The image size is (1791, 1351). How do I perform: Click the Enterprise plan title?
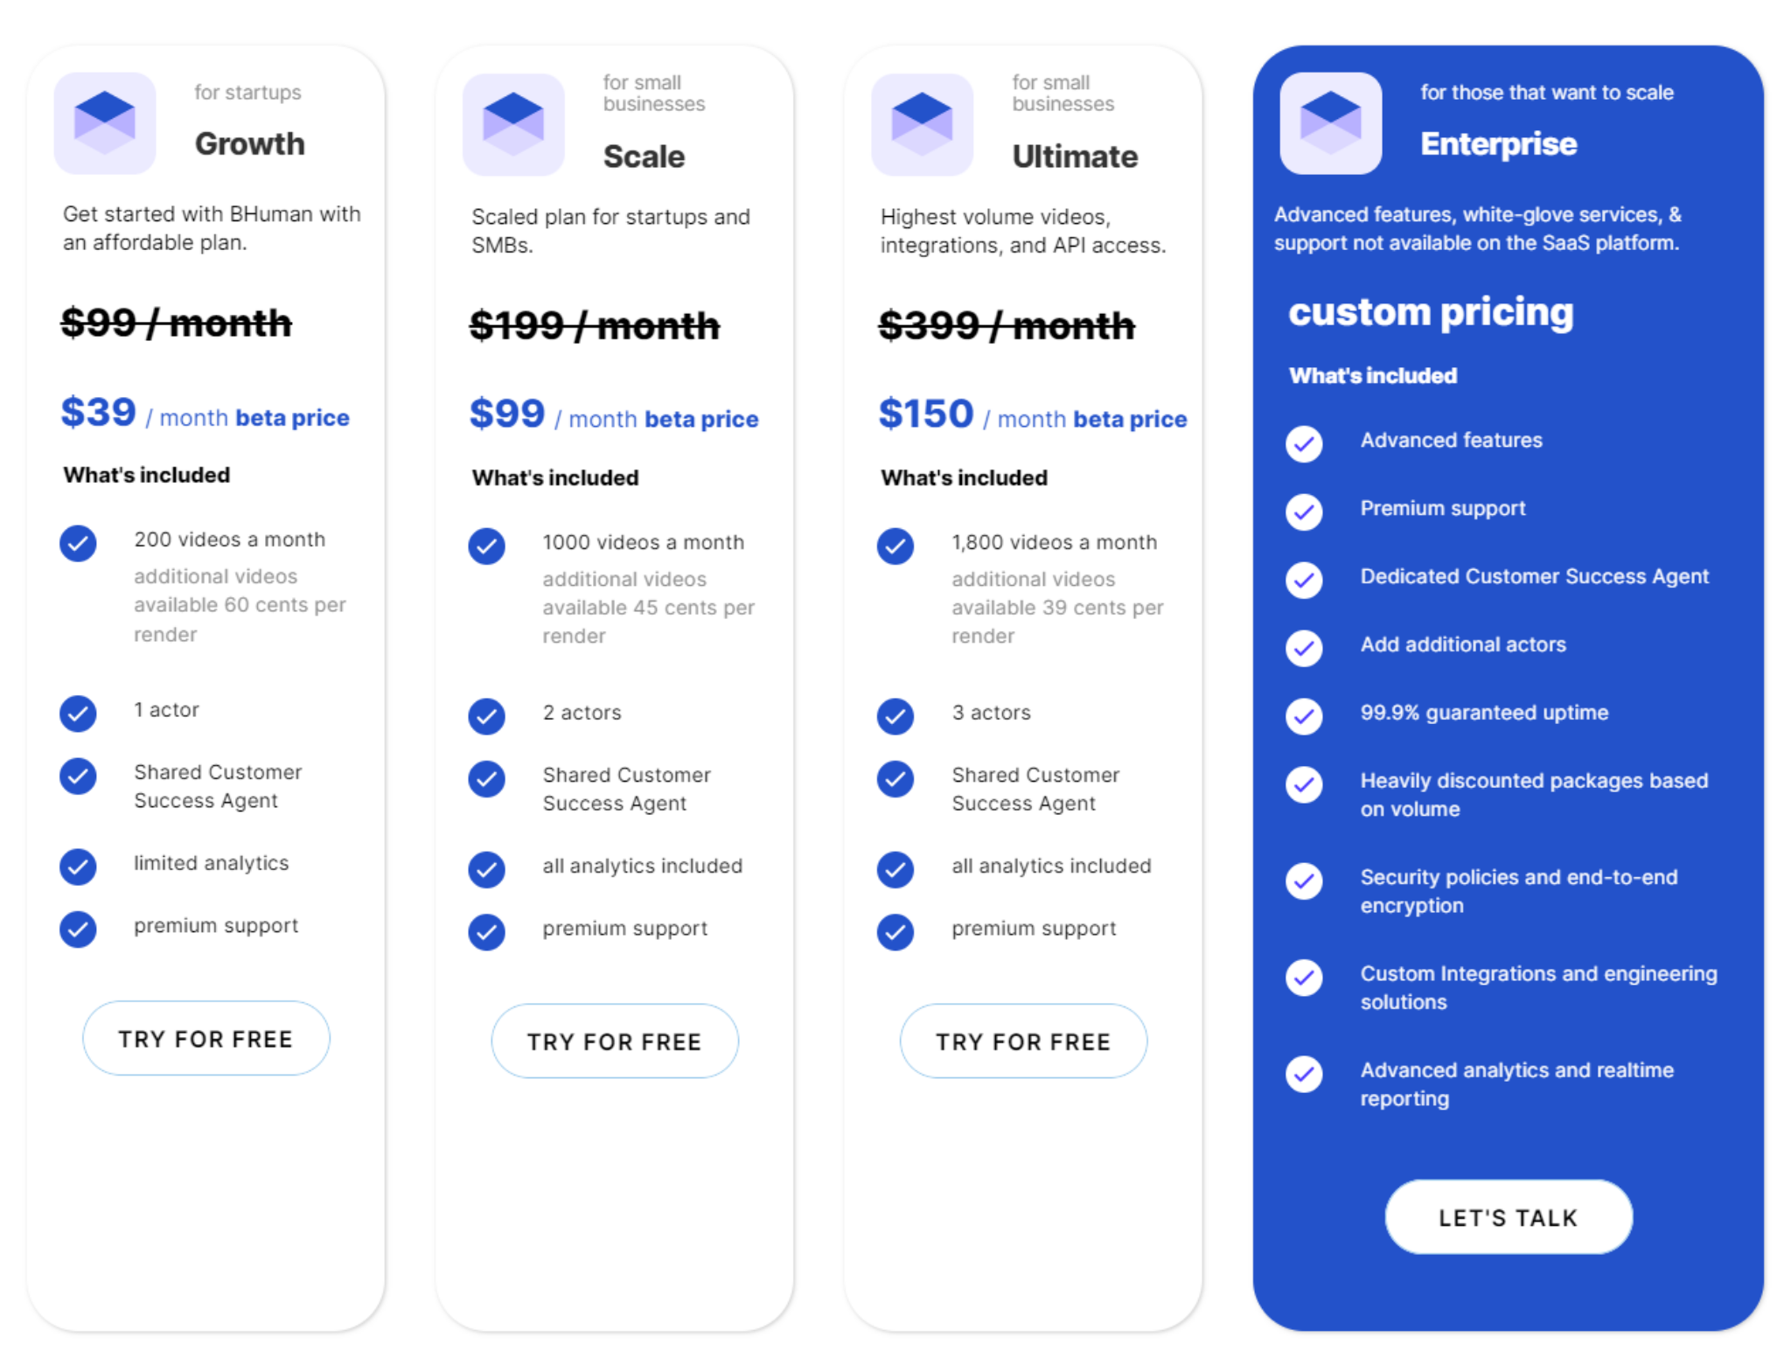[1498, 143]
